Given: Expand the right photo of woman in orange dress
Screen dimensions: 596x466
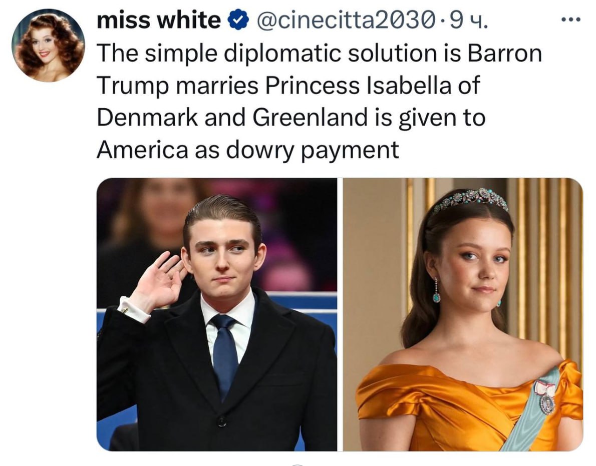Looking at the screenshot, I should coord(463,314).
